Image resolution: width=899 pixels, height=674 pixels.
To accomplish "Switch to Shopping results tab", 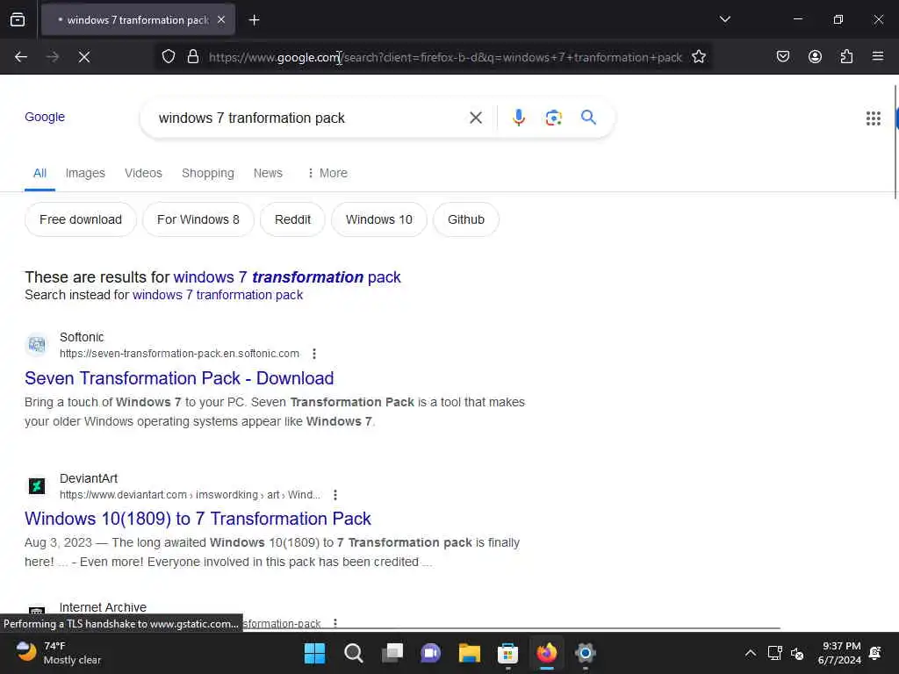I will 207,173.
